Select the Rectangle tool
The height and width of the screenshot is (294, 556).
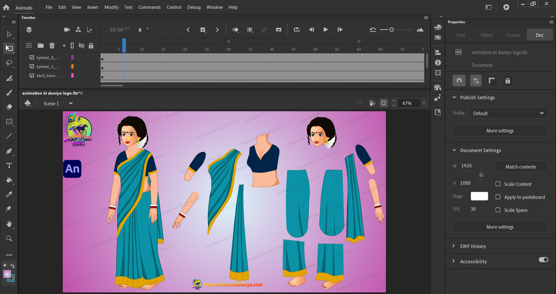9,122
